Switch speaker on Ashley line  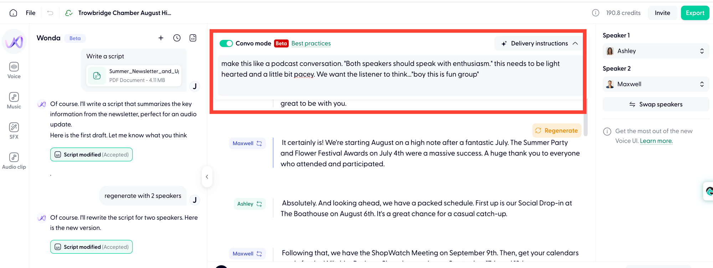click(x=259, y=204)
